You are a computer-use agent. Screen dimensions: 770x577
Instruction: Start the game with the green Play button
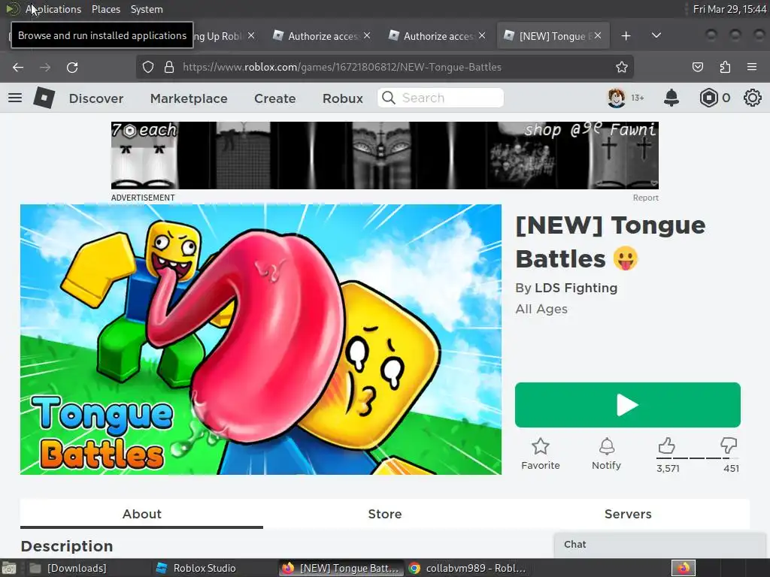click(628, 405)
